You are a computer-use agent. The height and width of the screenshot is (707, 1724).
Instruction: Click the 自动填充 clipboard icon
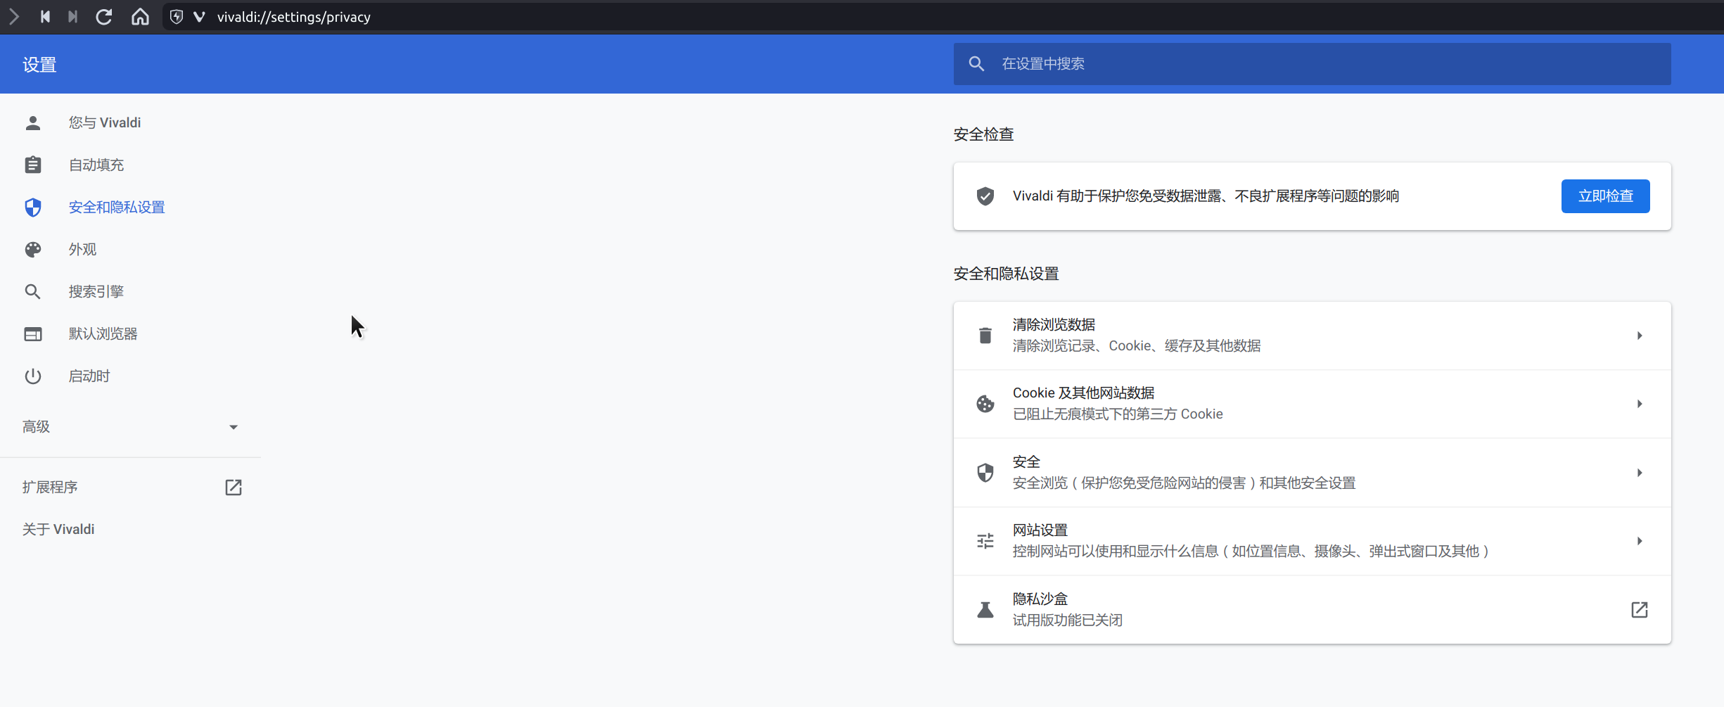[33, 165]
